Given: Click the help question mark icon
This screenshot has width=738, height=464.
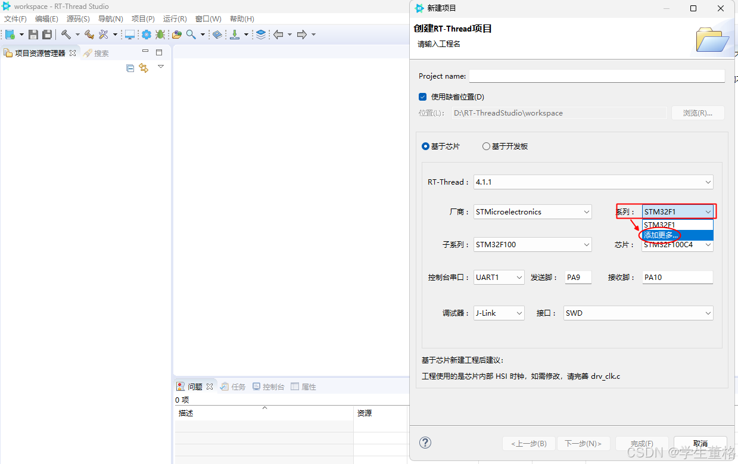Looking at the screenshot, I should pyautogui.click(x=425, y=443).
